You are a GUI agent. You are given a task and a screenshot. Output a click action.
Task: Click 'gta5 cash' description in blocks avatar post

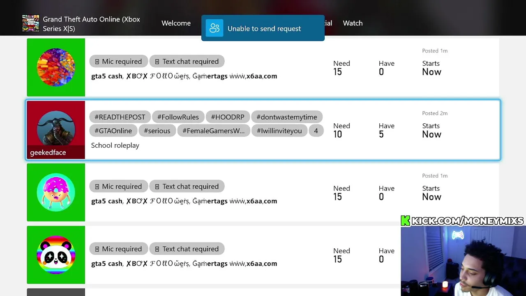pyautogui.click(x=184, y=76)
